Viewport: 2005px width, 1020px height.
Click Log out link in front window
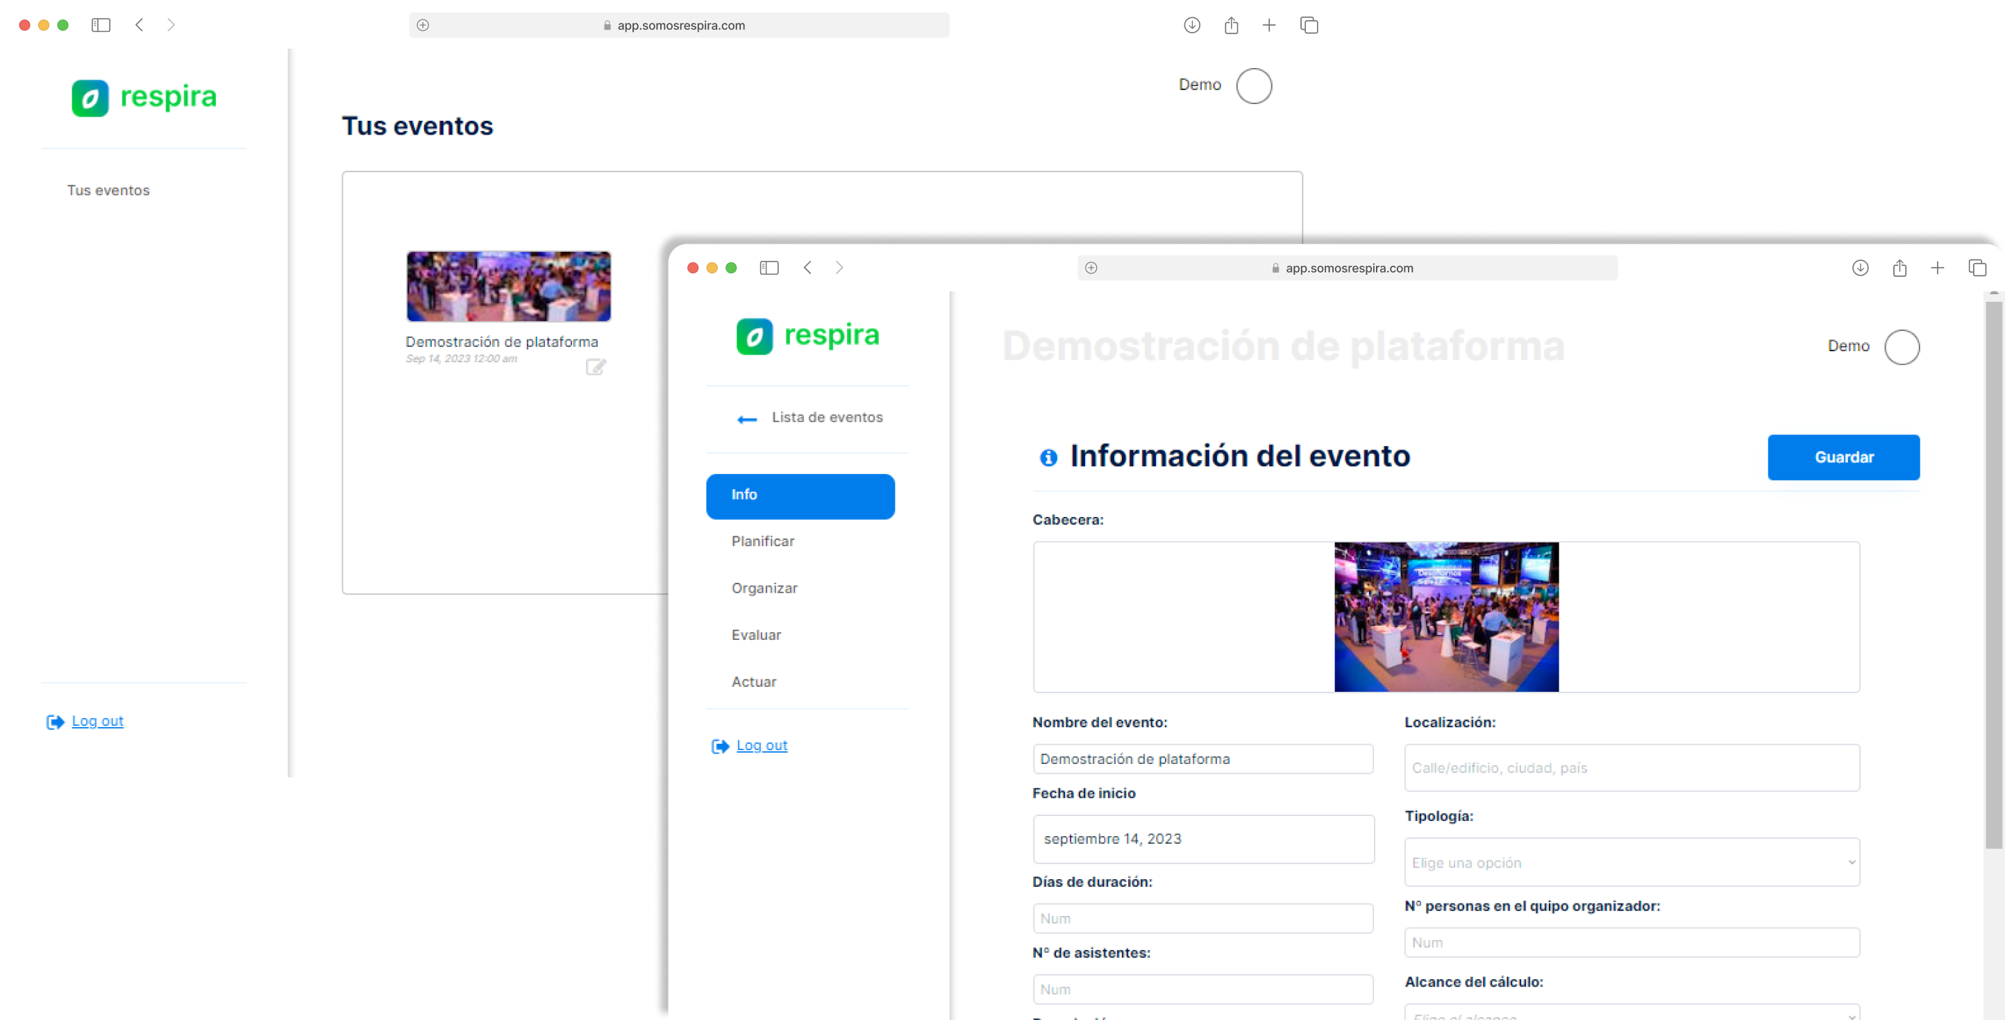(762, 745)
